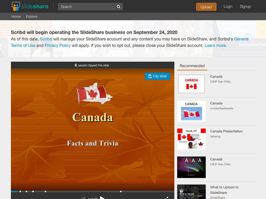
Task: Open Canadá aurora thumbnail
Action: [192, 167]
